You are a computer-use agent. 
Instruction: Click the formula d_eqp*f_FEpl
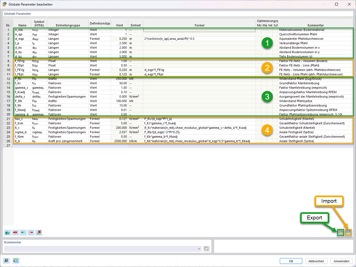pos(154,74)
